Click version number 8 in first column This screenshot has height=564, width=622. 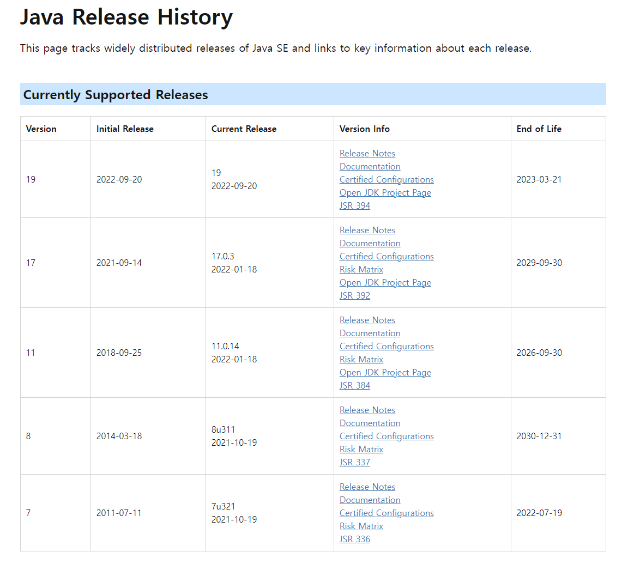[28, 436]
